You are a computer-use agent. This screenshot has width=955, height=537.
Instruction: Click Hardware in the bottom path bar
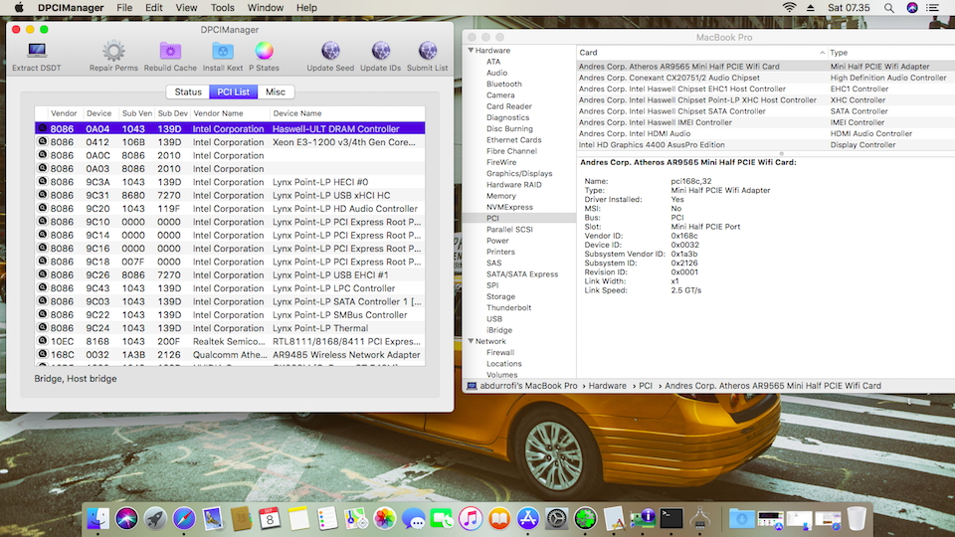coord(607,385)
